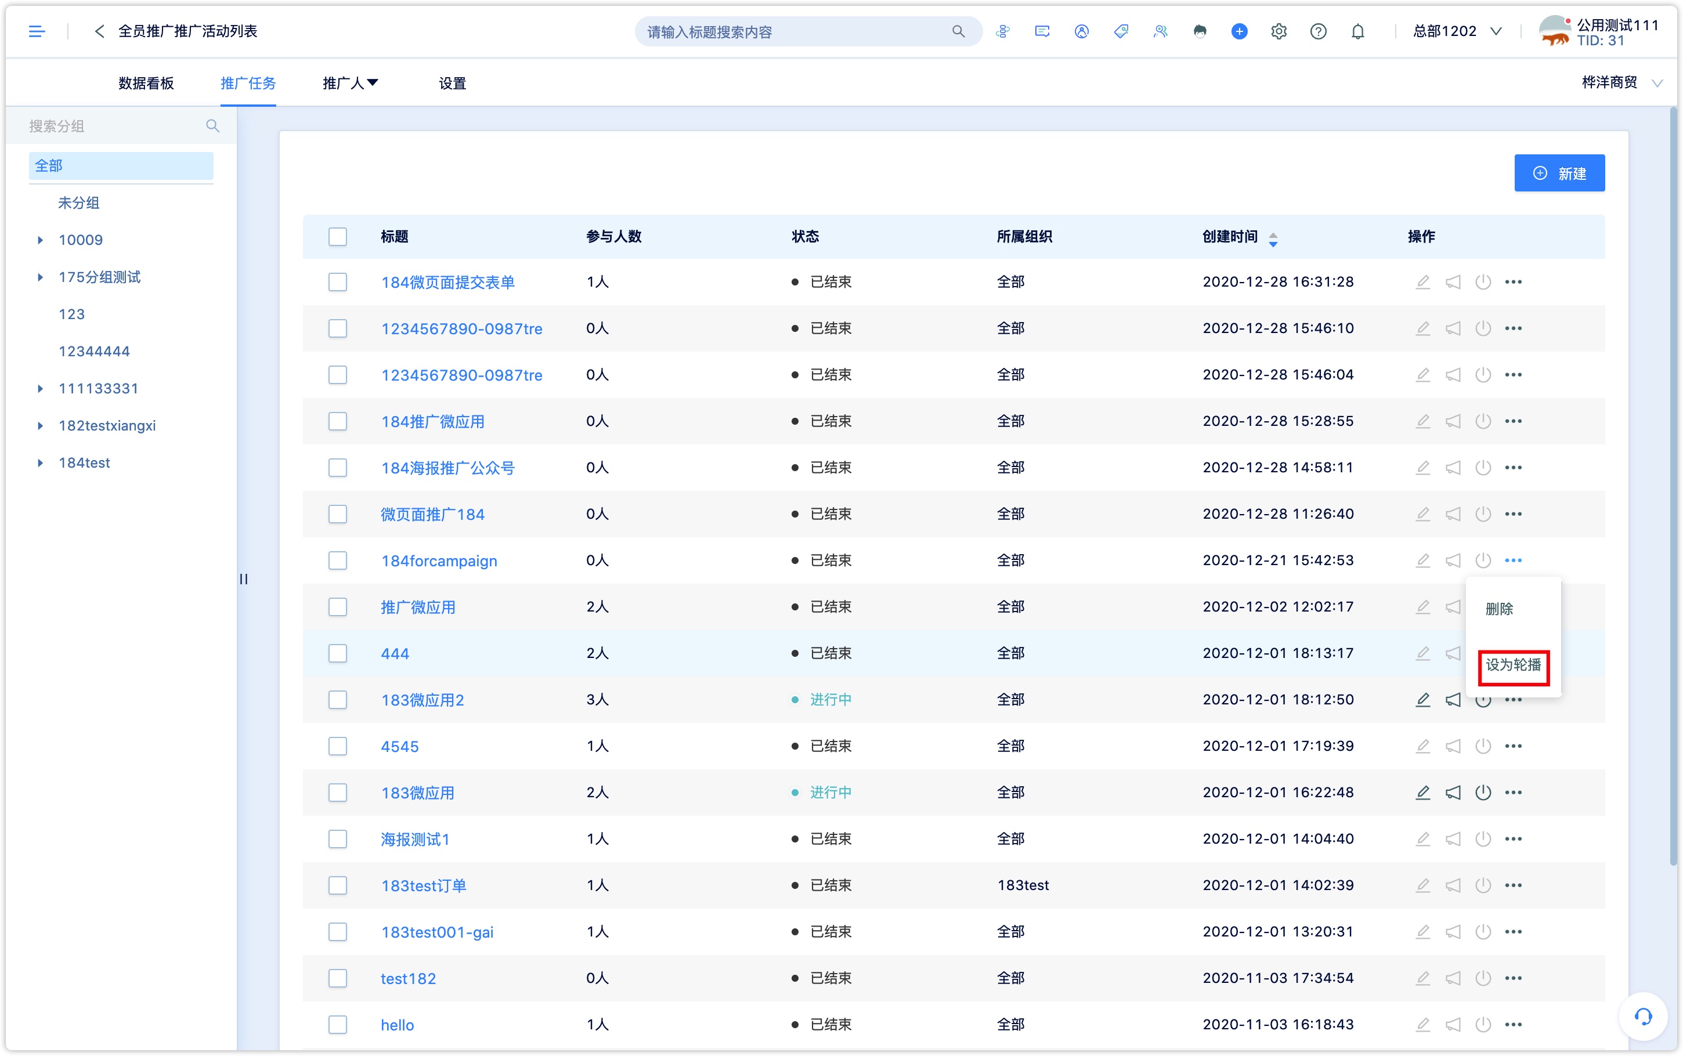Select the 未分组 group

click(78, 203)
